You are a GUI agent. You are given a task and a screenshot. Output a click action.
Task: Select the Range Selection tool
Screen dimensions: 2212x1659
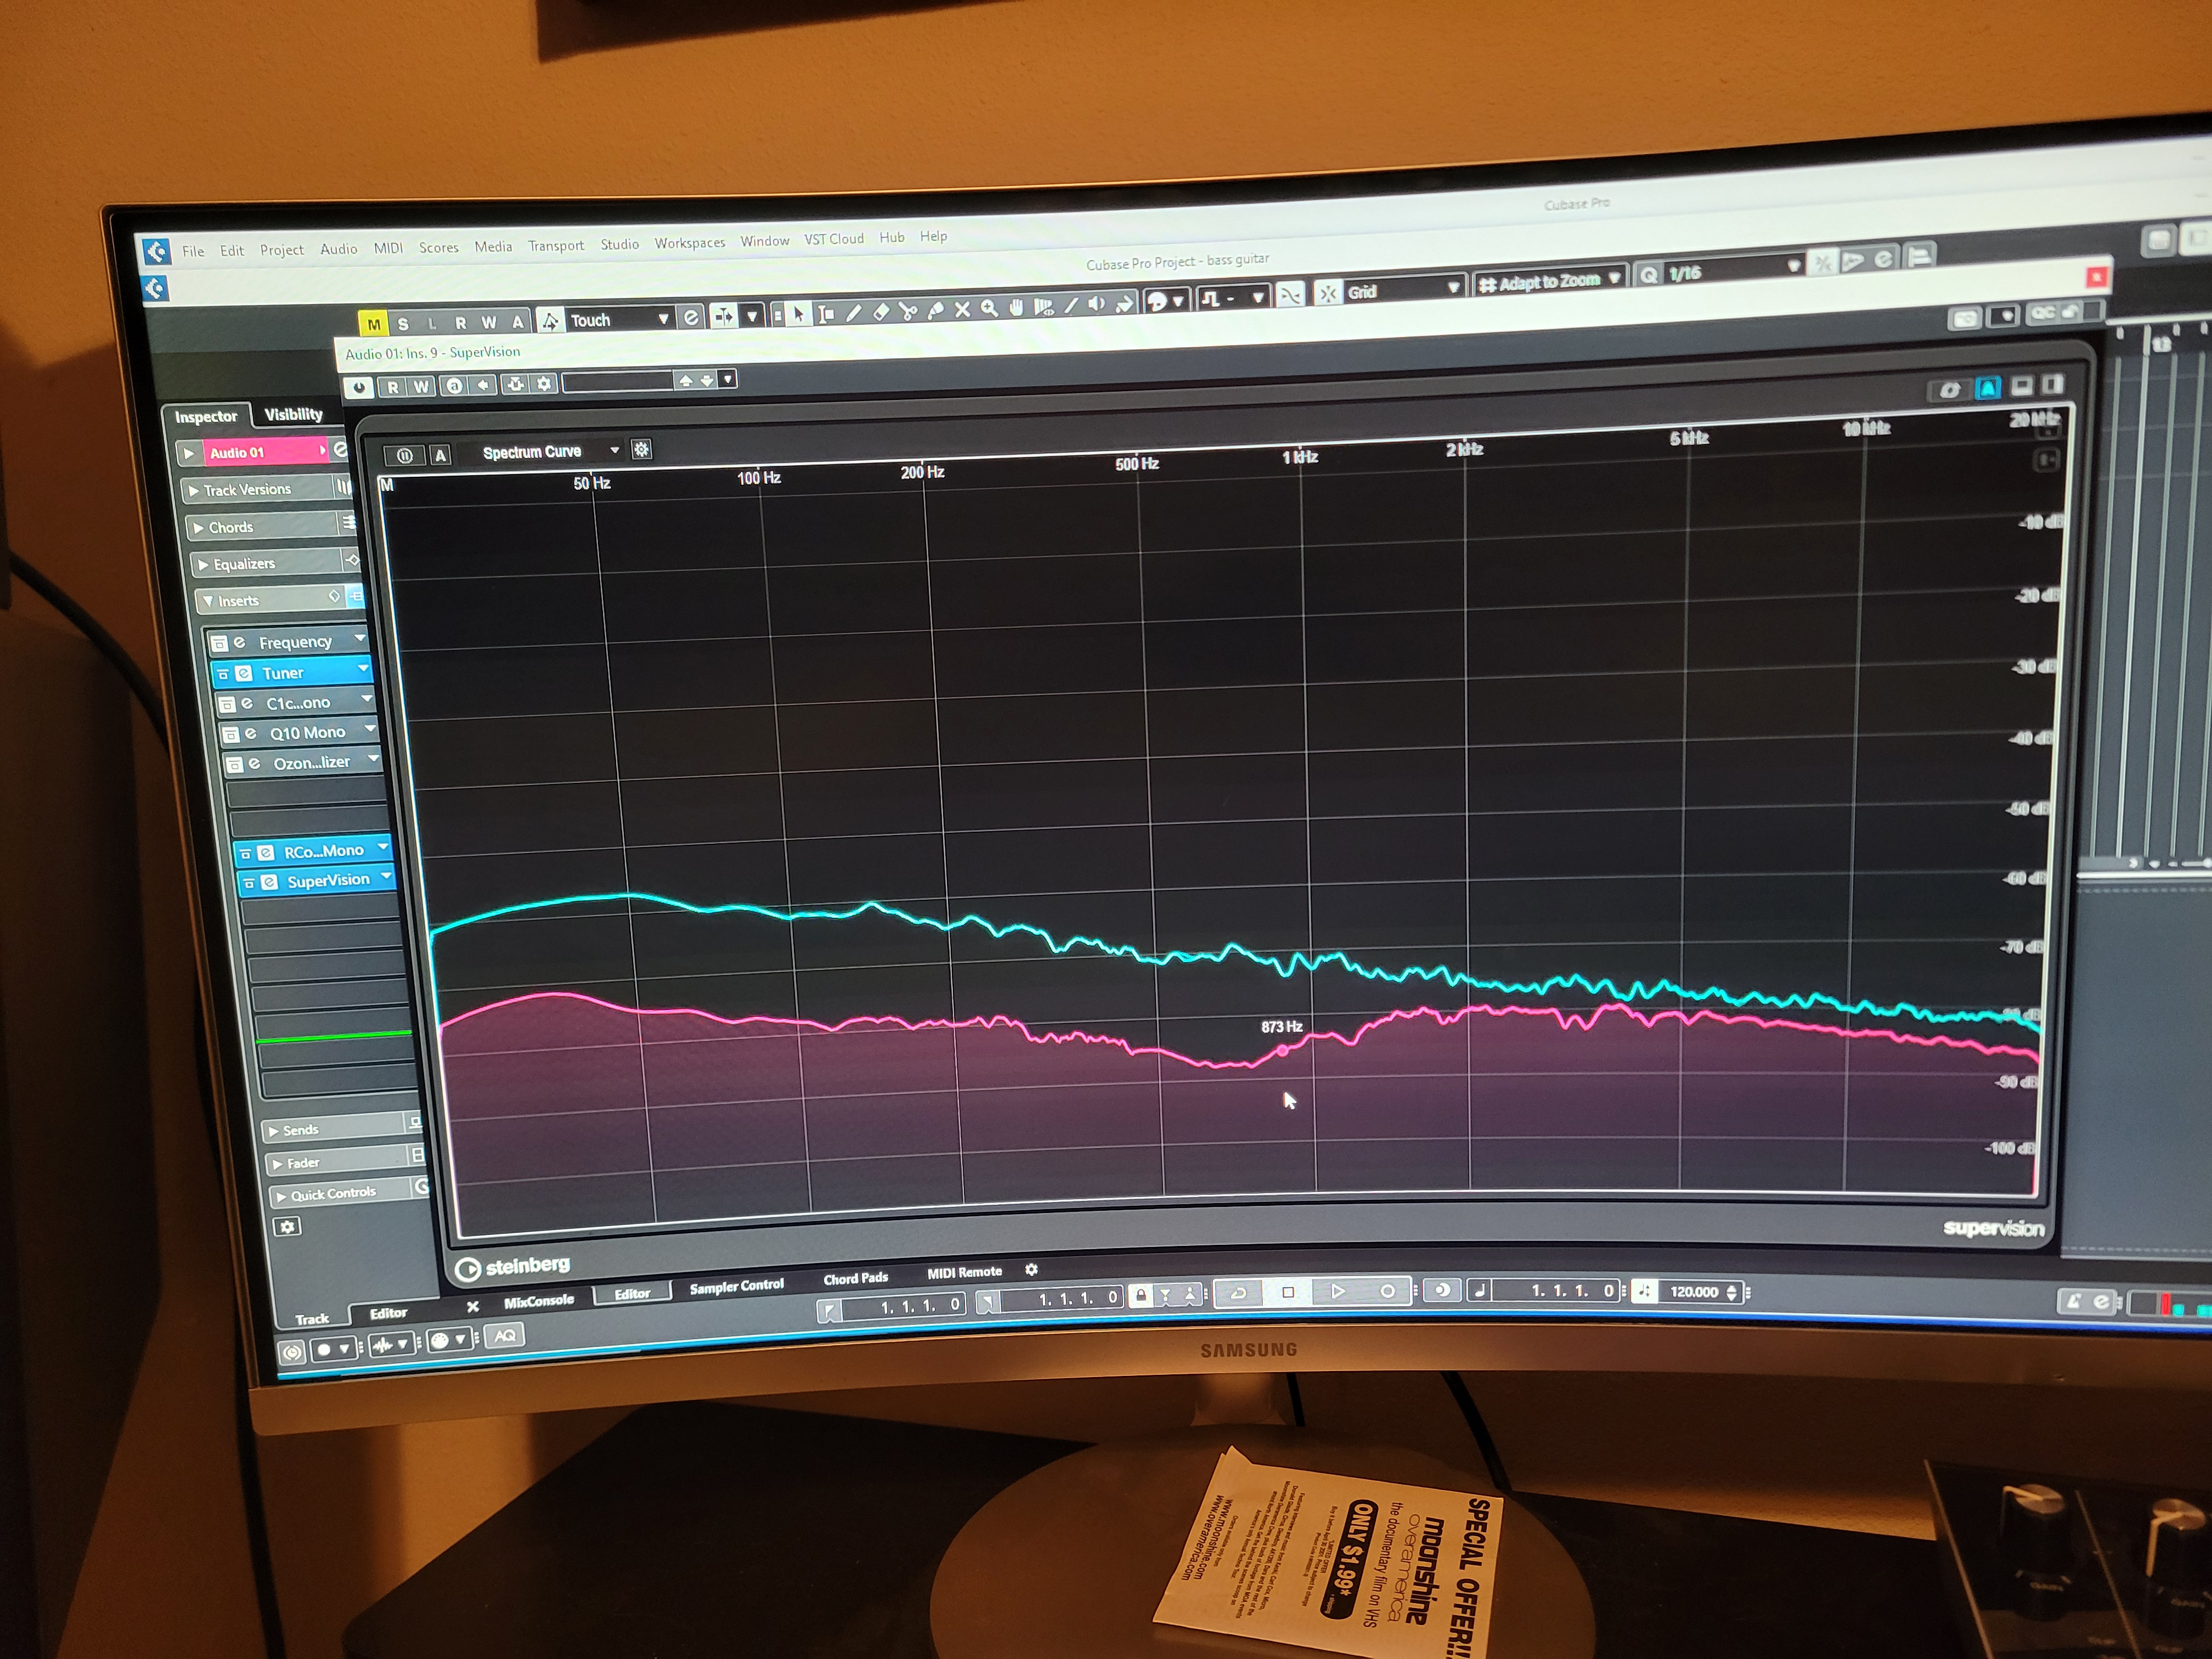coord(825,314)
